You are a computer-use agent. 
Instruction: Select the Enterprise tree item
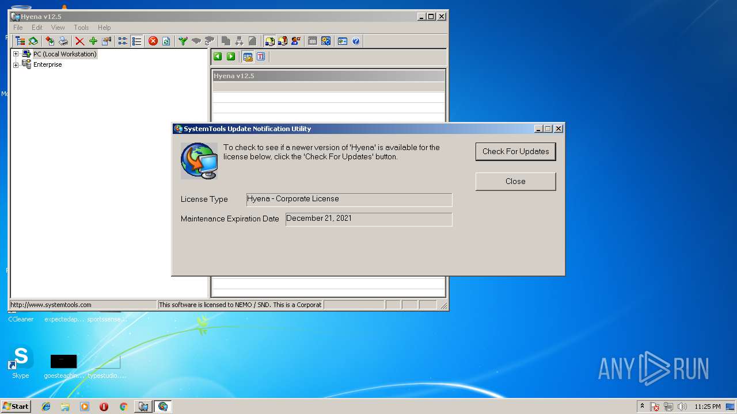point(48,64)
